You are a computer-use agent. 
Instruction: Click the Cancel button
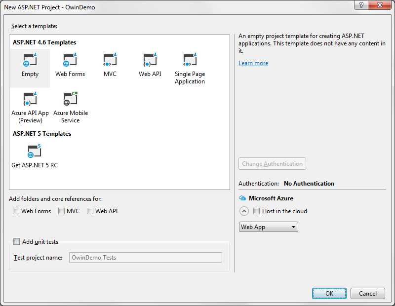coord(368,293)
